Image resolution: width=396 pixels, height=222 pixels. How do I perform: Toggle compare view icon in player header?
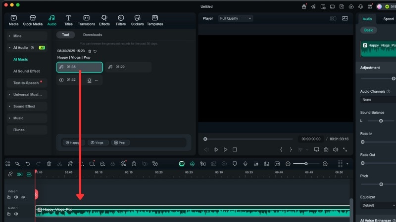coord(333,18)
